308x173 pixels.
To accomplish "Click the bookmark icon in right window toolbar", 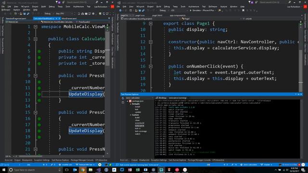I will click(243, 11).
